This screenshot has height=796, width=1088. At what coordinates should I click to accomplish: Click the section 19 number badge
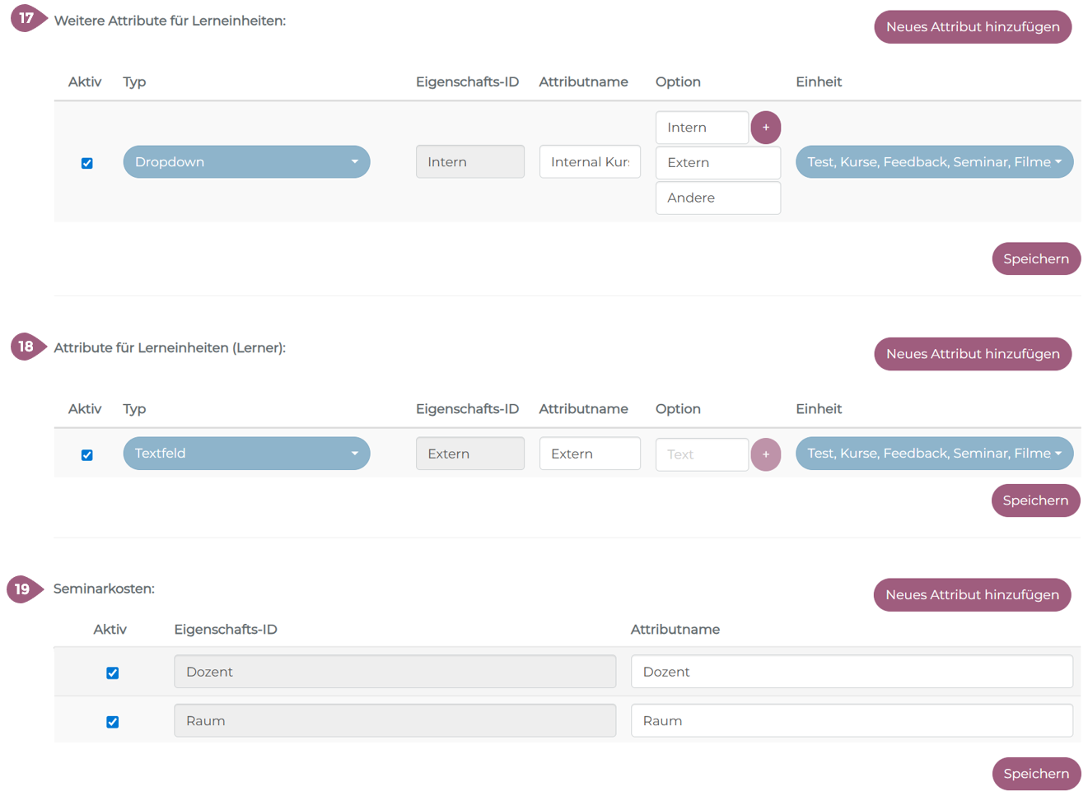23,589
